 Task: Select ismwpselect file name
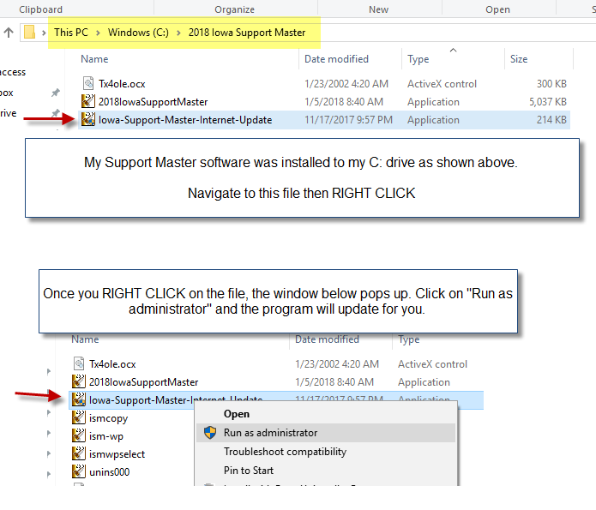click(117, 454)
